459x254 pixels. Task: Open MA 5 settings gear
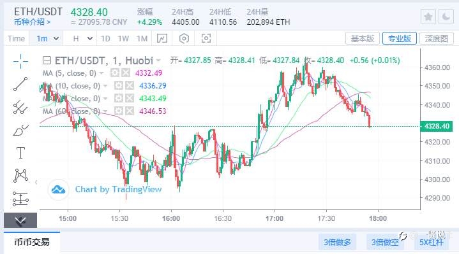[x=115, y=73]
